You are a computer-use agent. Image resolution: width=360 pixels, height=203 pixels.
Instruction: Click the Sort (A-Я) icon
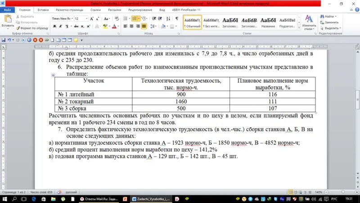[168, 18]
